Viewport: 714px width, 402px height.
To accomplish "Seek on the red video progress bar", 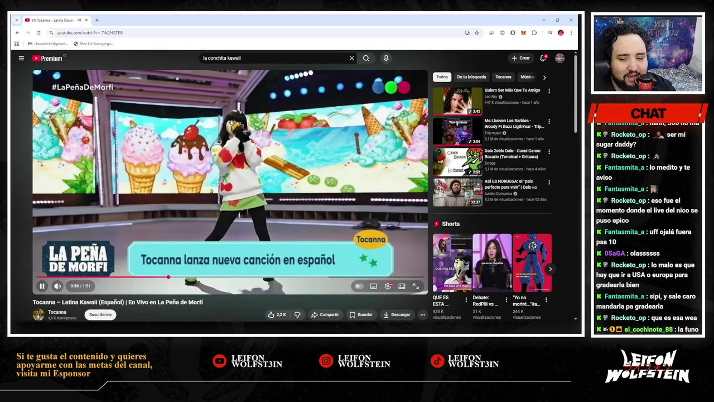I will (230, 276).
